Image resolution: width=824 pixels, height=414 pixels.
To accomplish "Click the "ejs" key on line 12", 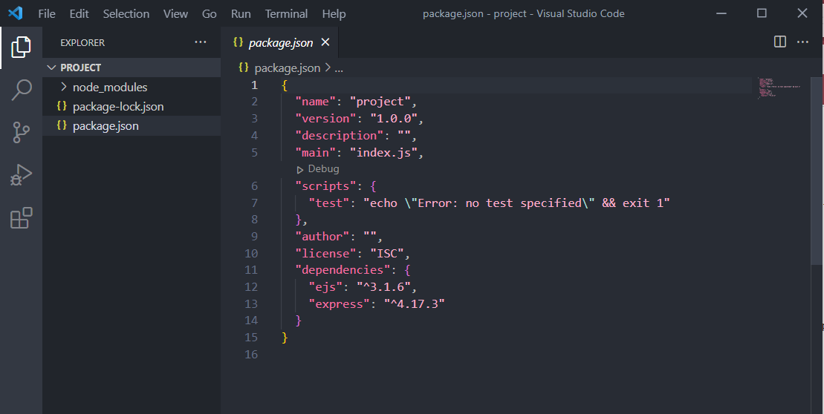I will pyautogui.click(x=326, y=287).
